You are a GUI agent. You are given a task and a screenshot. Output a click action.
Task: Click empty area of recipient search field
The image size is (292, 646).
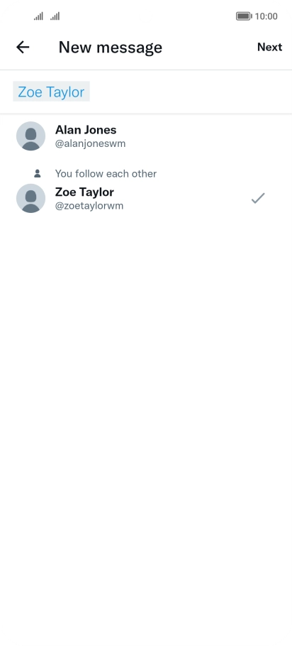pos(189,92)
